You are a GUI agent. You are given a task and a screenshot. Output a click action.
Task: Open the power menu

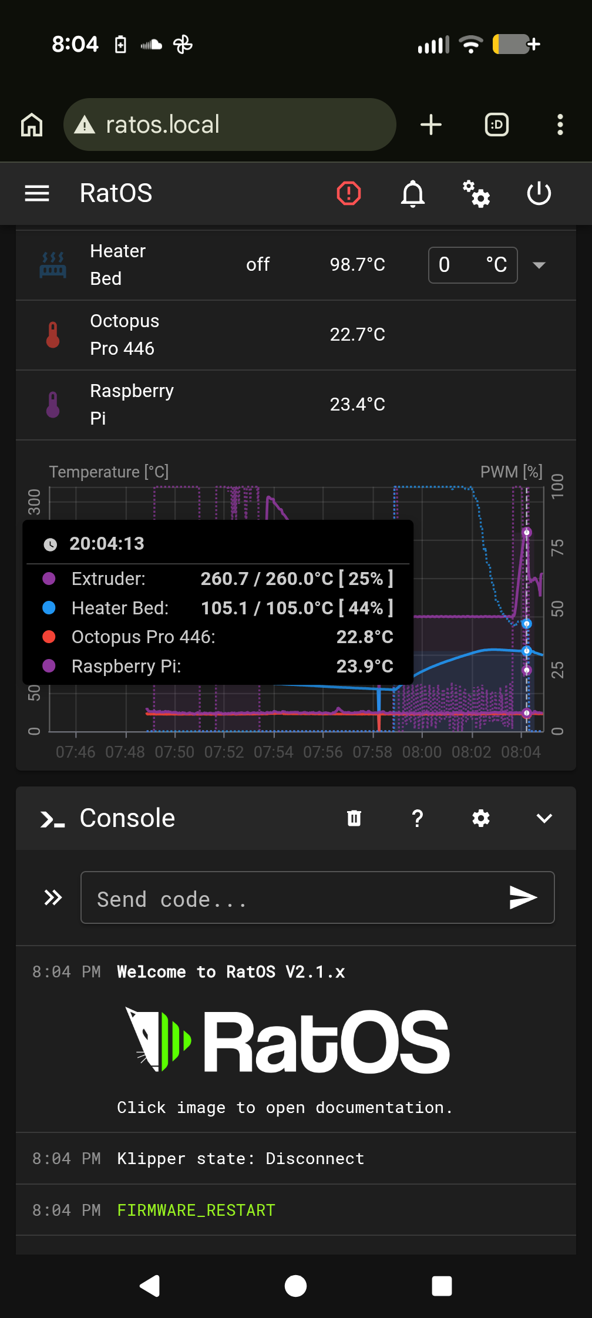(539, 194)
